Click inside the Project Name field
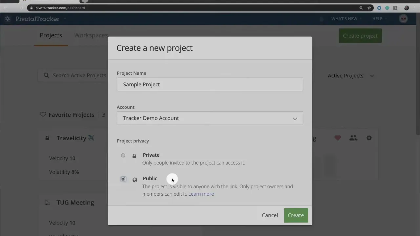 [x=210, y=84]
